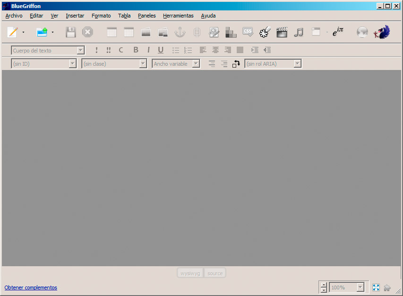Open the Ancho variable font dropdown
The width and height of the screenshot is (403, 296).
point(176,64)
